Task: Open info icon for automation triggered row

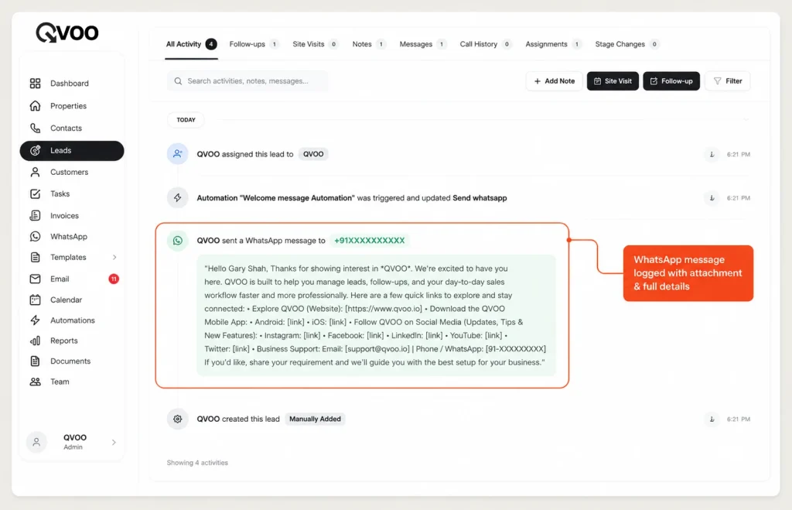Action: pyautogui.click(x=712, y=197)
